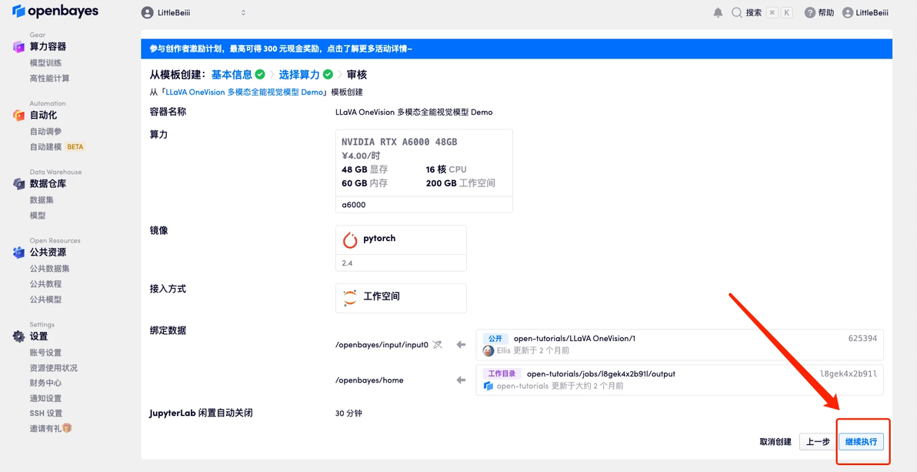
Task: Open 自动建模 BETA in sidebar
Action: click(57, 147)
